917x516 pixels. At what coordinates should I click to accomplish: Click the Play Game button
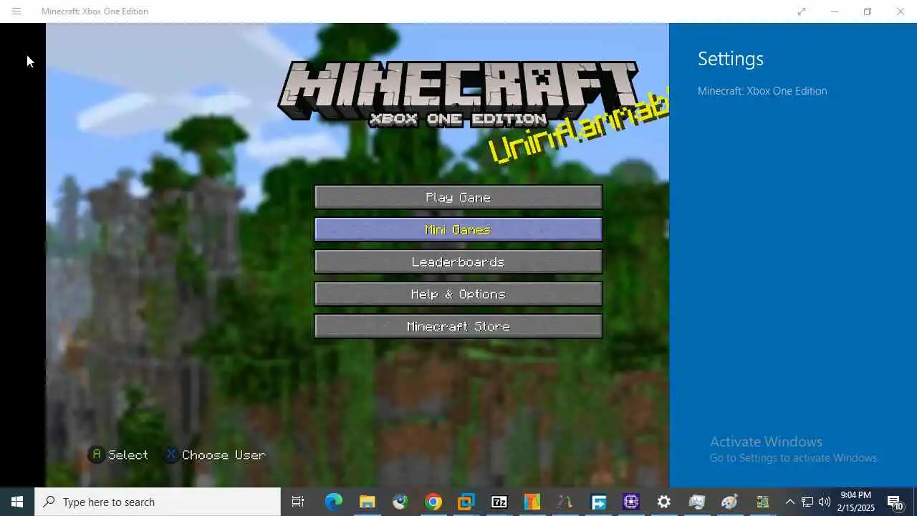(x=458, y=197)
